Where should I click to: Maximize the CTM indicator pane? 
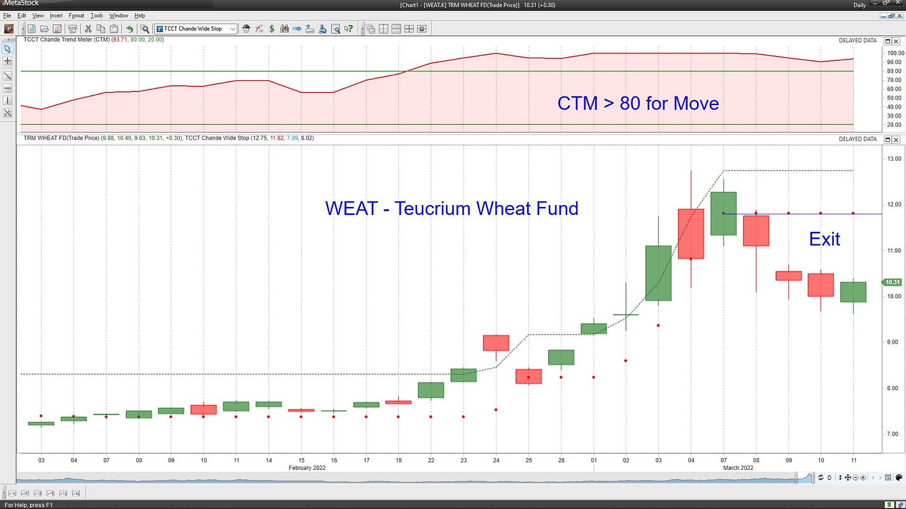pyautogui.click(x=887, y=40)
